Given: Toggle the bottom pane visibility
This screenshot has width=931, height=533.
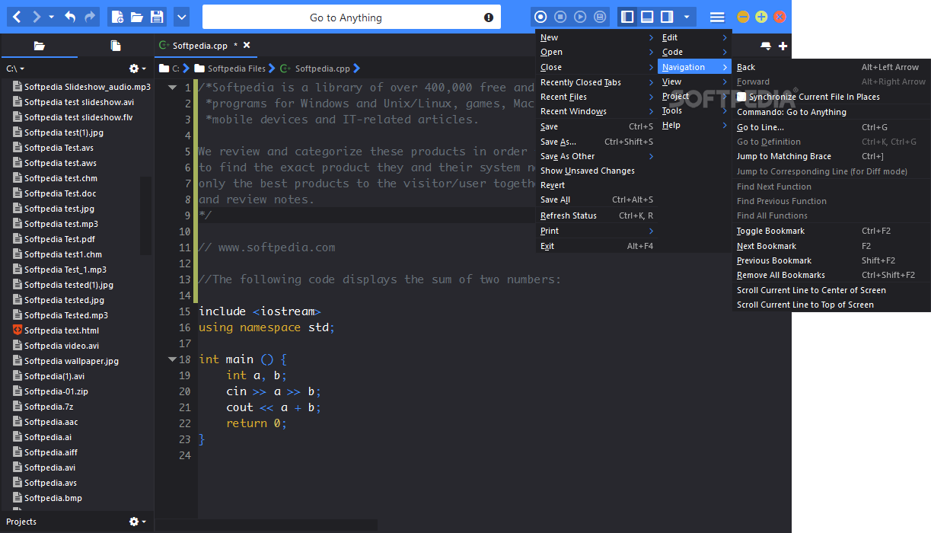Looking at the screenshot, I should (647, 17).
